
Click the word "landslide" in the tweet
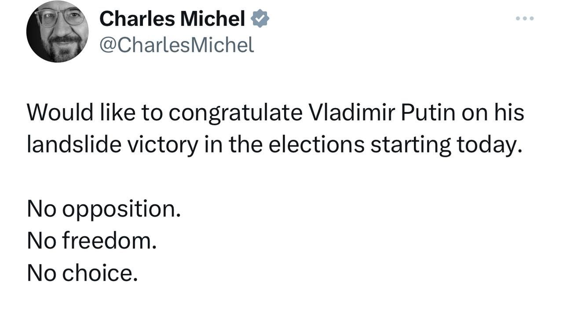pyautogui.click(x=73, y=145)
